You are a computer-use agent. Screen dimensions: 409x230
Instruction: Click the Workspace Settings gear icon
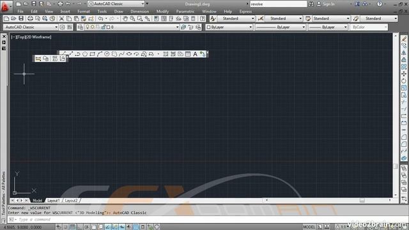click(63, 27)
